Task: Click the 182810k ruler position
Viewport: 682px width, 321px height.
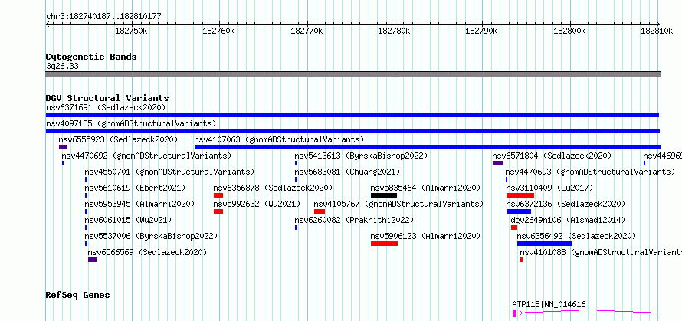Action: (657, 31)
